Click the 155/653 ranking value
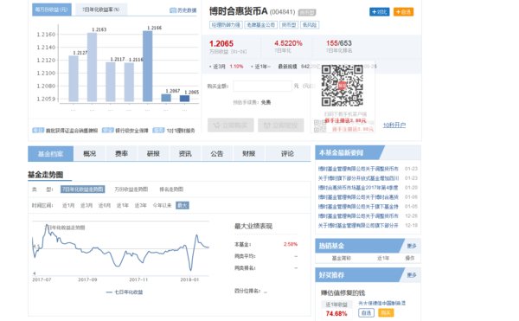519x321 pixels. pyautogui.click(x=339, y=43)
